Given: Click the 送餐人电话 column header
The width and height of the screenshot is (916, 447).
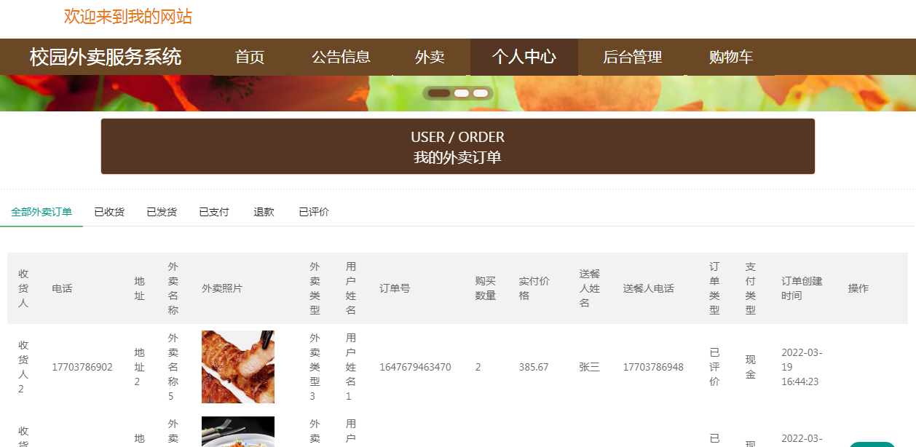Looking at the screenshot, I should [x=649, y=288].
